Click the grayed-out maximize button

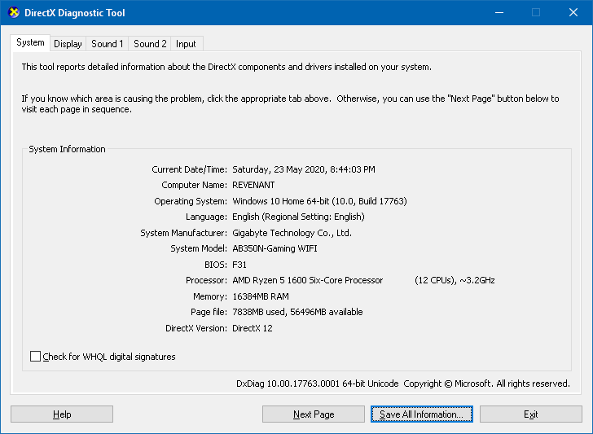pos(535,13)
